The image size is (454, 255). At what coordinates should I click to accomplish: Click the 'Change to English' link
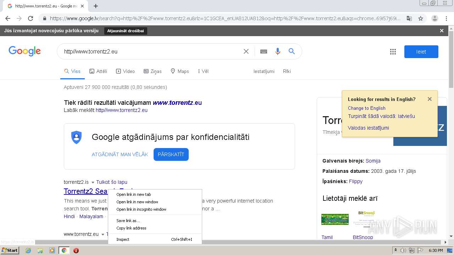click(366, 108)
